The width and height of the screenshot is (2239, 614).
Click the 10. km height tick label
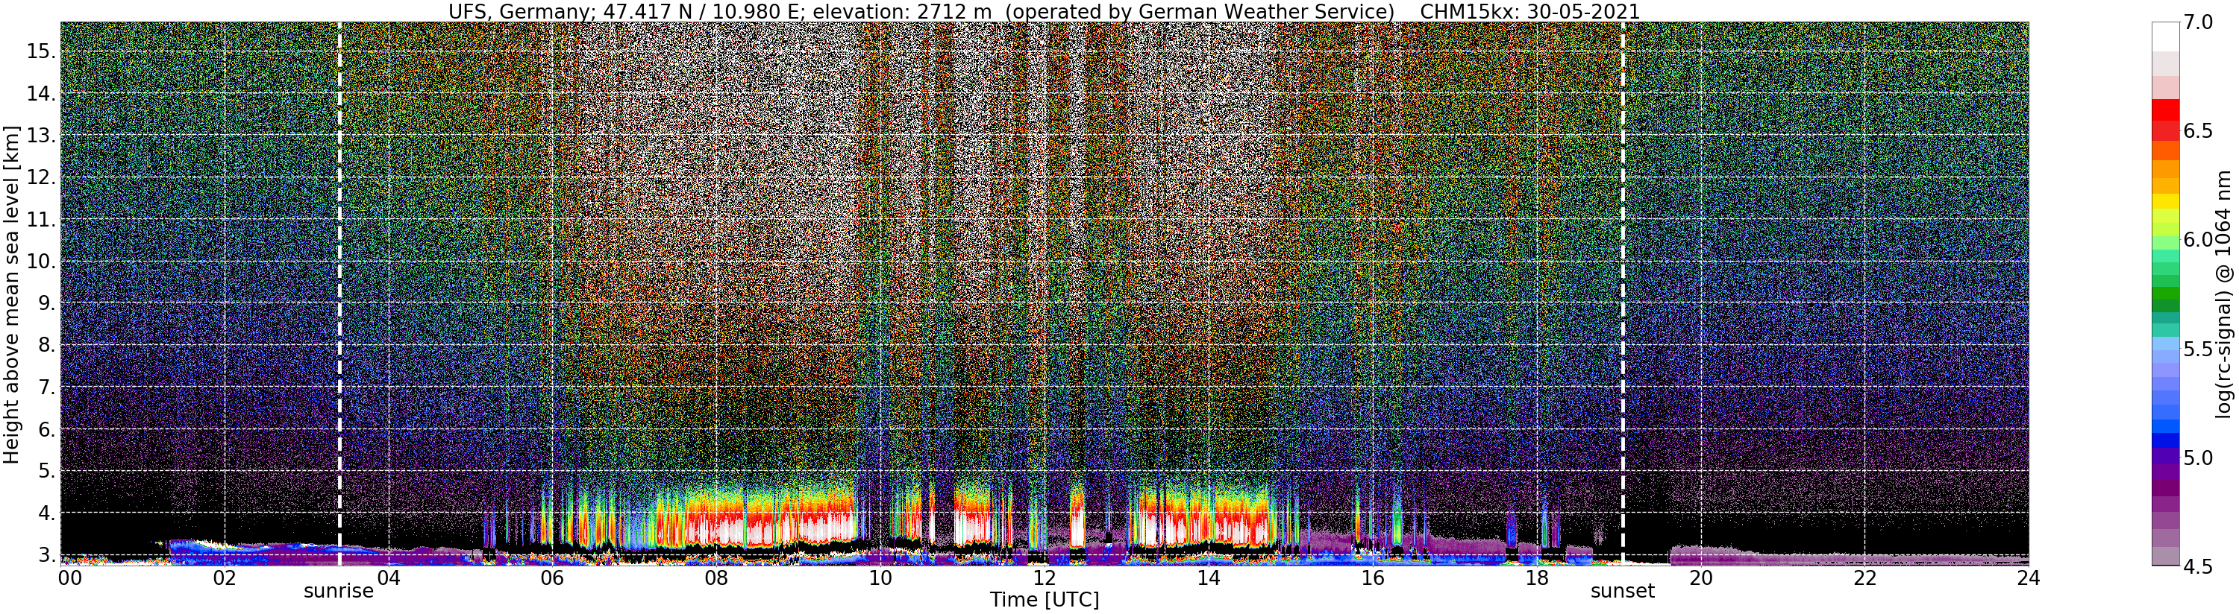[41, 262]
